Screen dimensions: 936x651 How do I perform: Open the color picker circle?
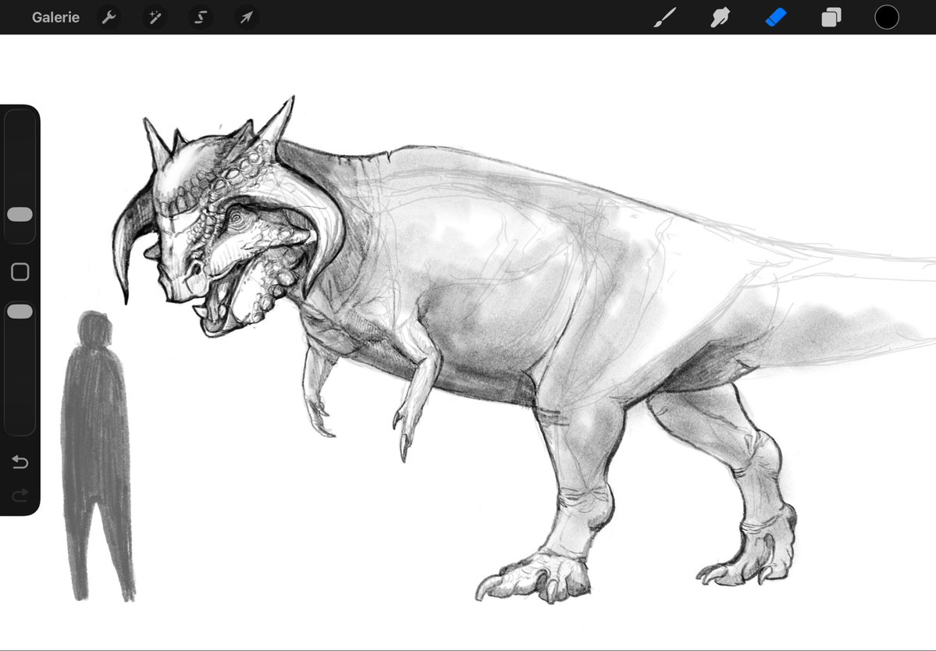[886, 17]
